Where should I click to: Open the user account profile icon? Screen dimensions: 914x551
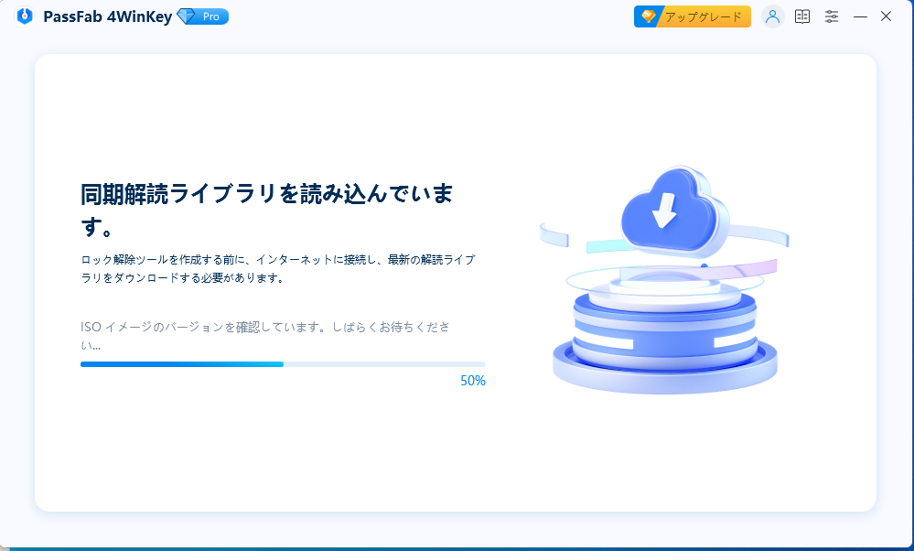pos(773,16)
